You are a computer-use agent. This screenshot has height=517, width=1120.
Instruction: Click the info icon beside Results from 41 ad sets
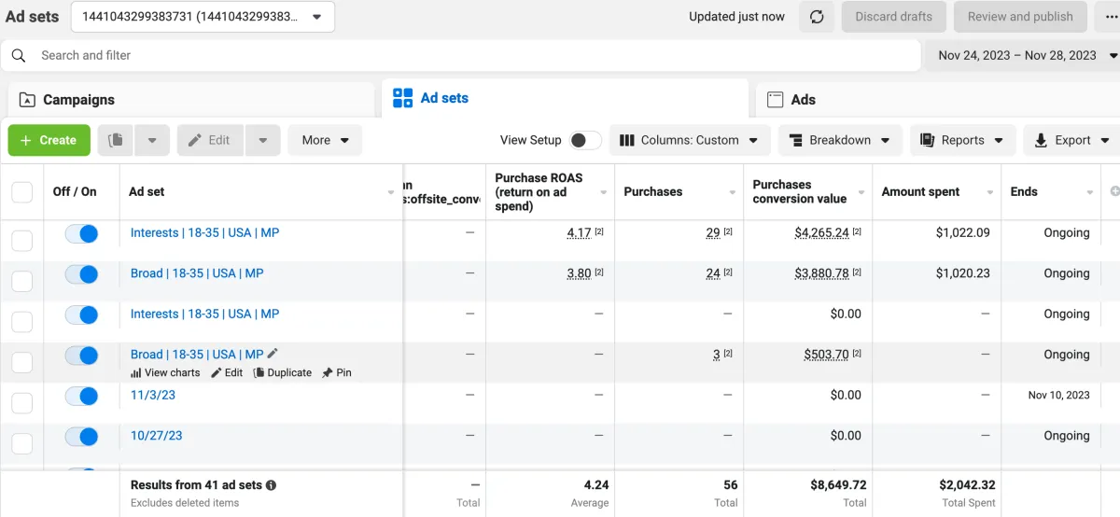click(x=271, y=485)
